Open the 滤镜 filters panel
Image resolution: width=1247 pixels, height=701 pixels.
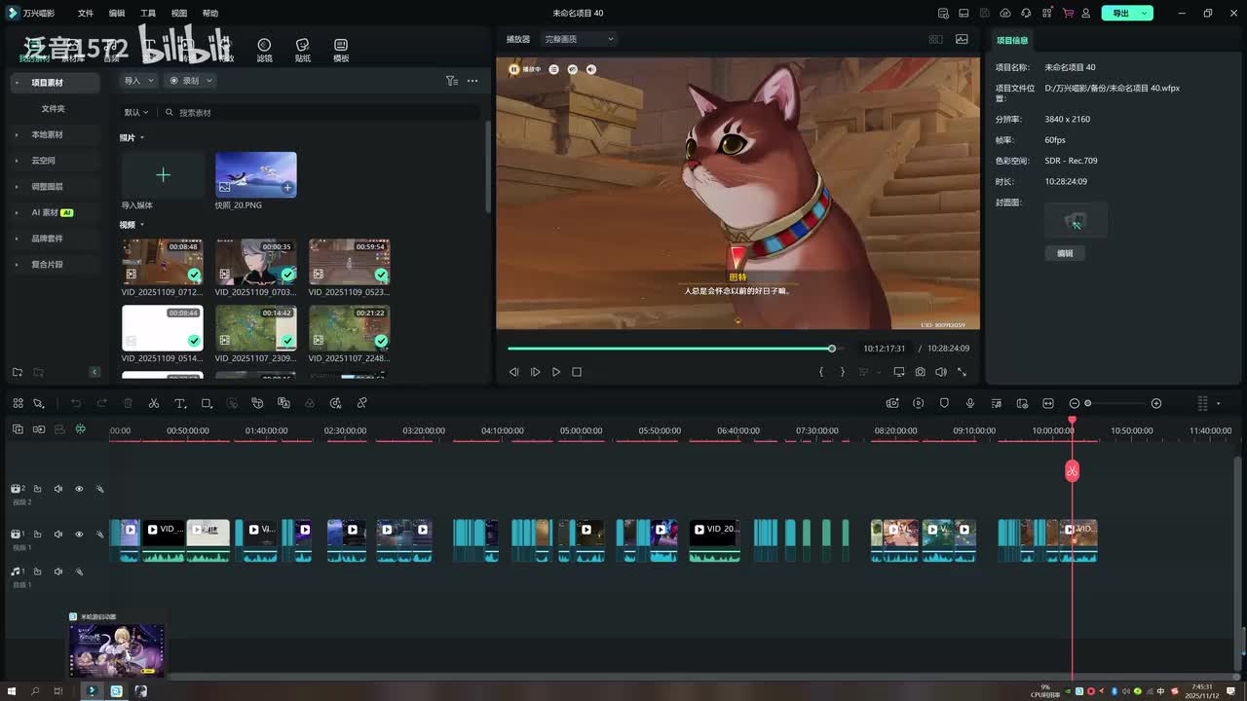click(264, 51)
